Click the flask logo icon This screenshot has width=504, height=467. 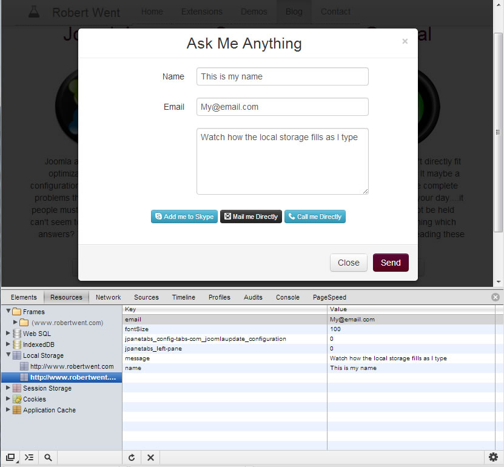[35, 12]
